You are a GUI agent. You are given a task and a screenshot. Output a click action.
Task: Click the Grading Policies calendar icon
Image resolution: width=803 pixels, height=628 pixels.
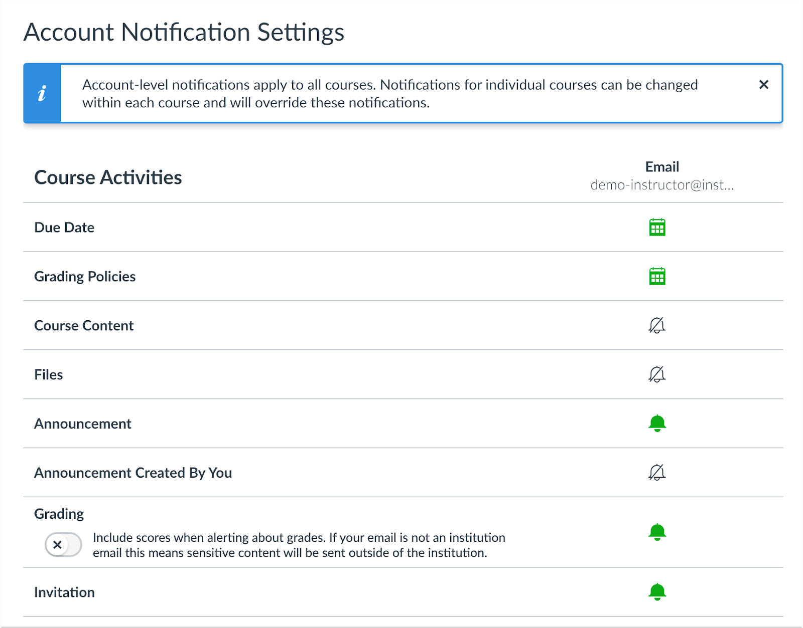point(658,276)
